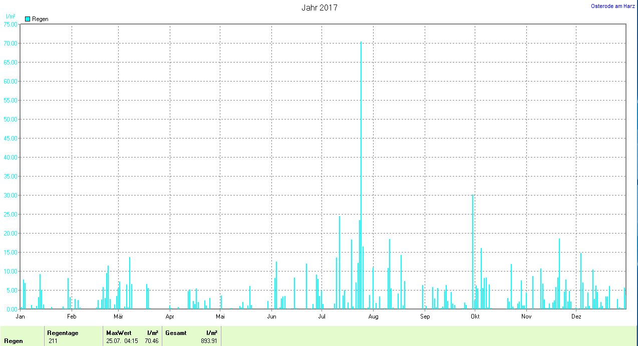Click the Gesamt column header
Image resolution: width=638 pixels, height=346 pixels.
176,332
